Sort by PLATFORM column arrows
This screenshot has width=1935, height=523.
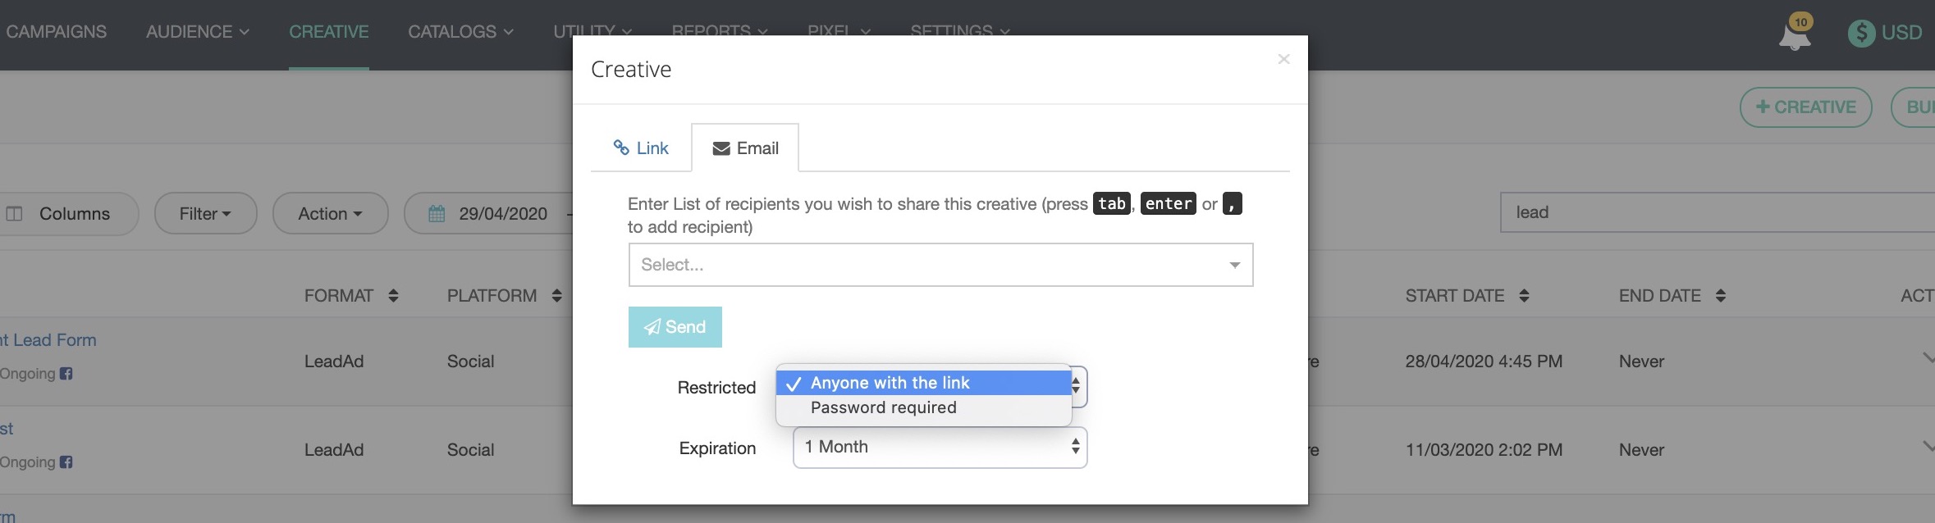pos(556,296)
